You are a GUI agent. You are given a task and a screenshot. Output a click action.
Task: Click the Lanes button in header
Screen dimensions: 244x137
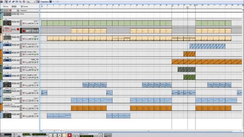tap(24, 6)
